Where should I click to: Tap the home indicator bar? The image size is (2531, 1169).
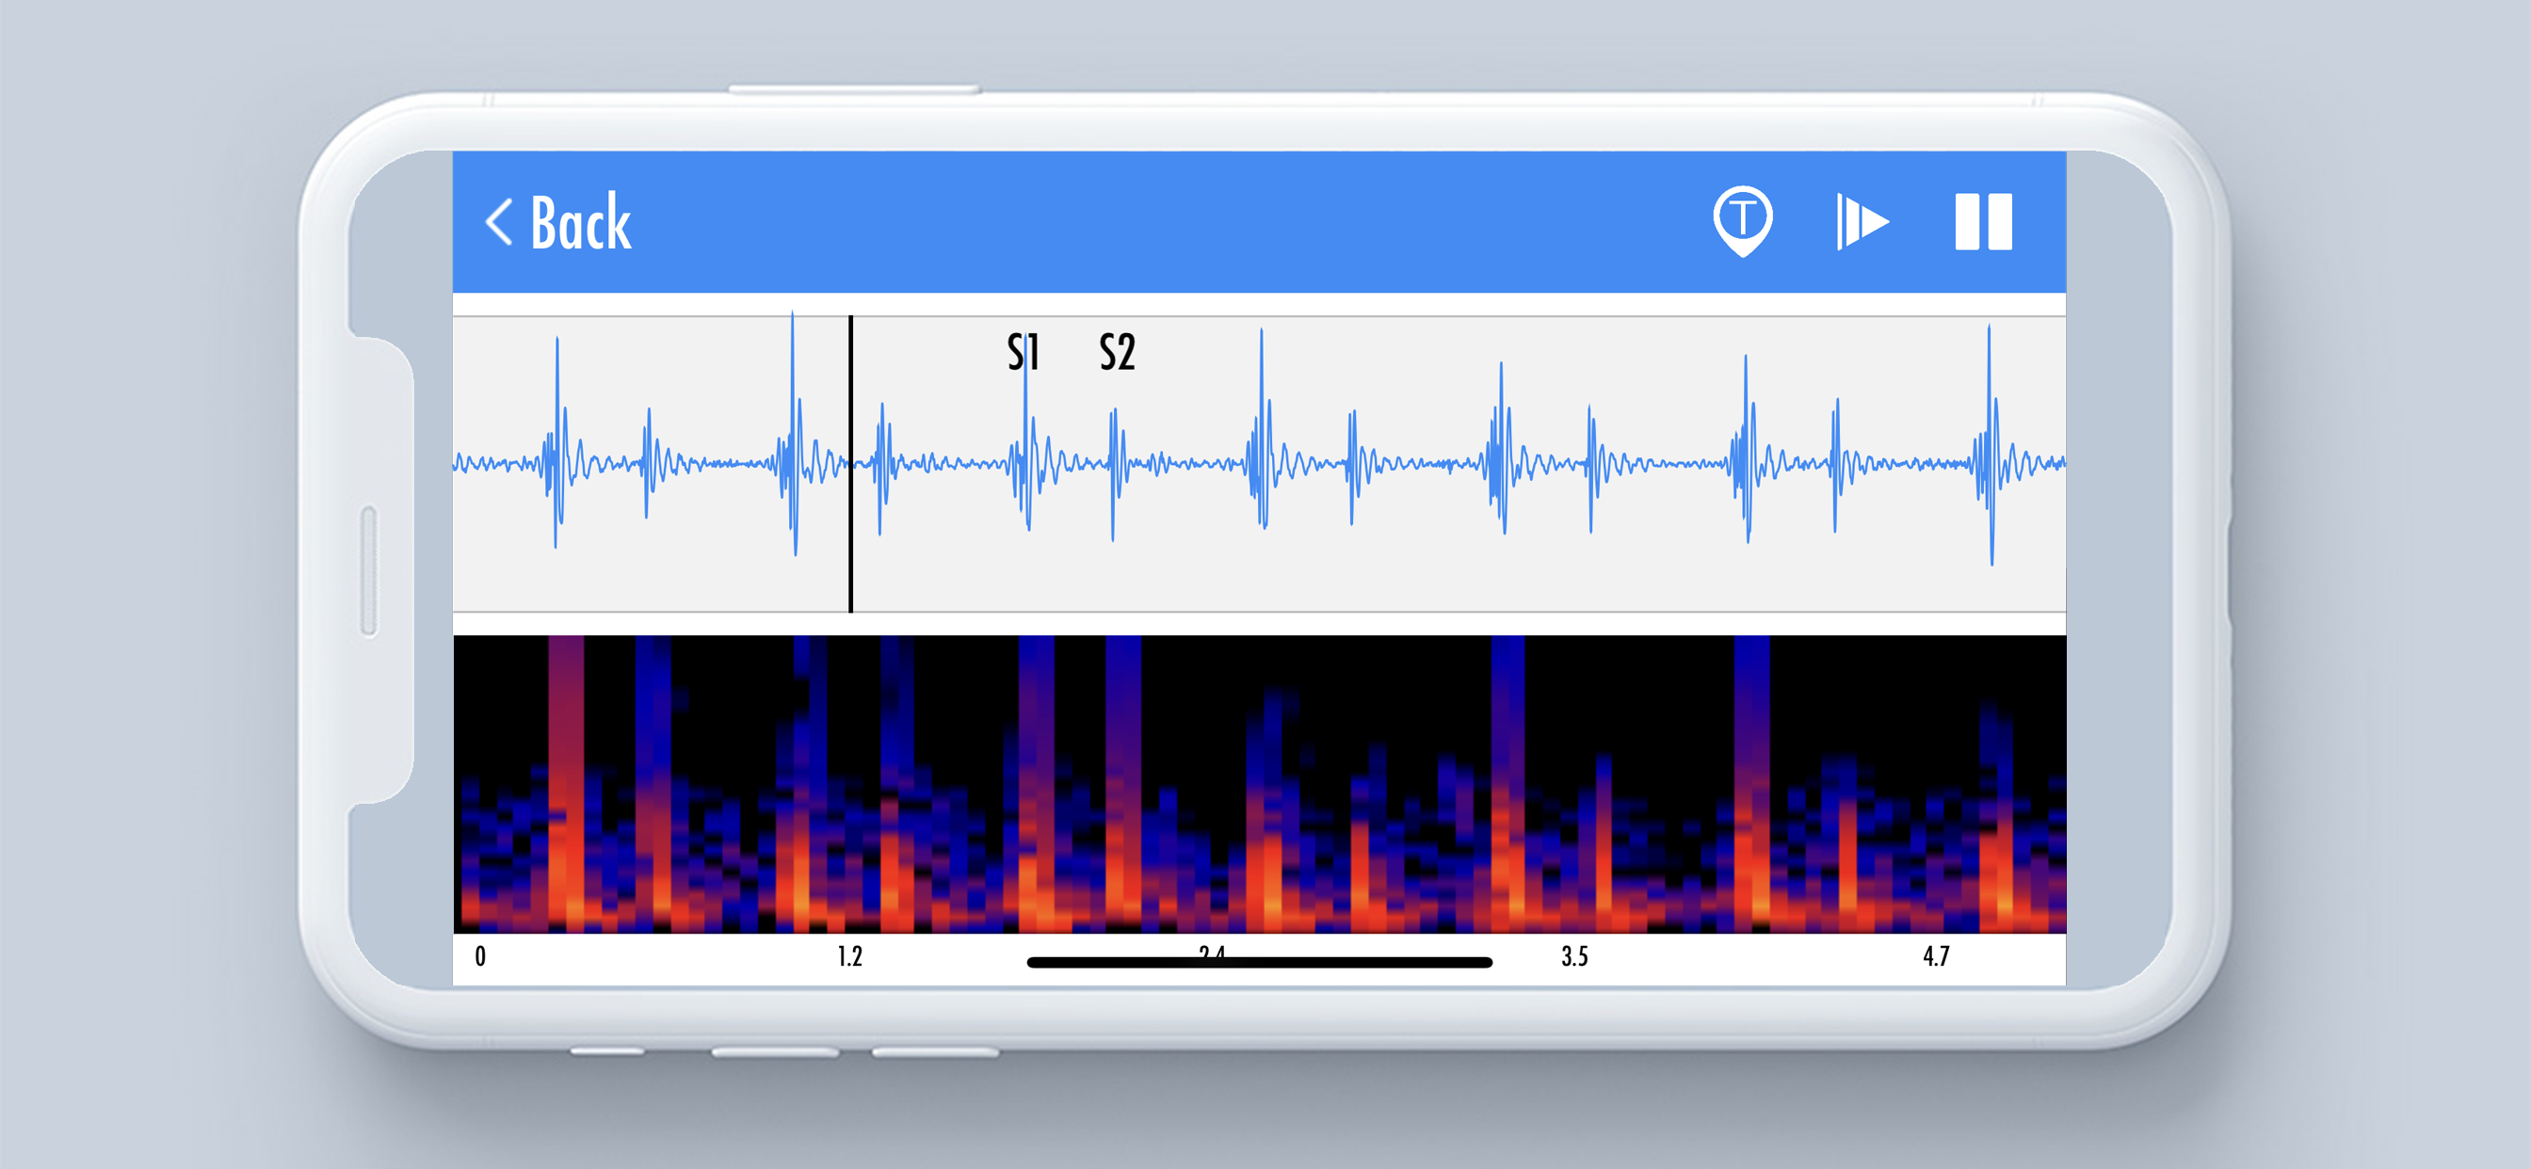[1259, 963]
